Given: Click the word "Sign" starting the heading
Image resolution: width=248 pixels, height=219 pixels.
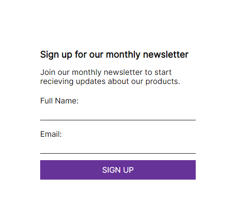Looking at the screenshot, I should [50, 55].
